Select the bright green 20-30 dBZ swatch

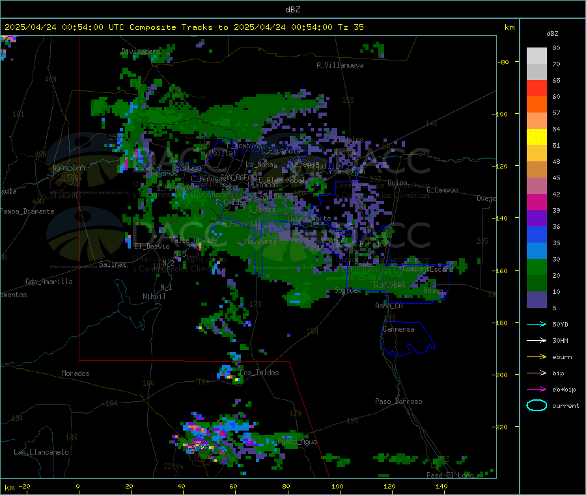(537, 267)
